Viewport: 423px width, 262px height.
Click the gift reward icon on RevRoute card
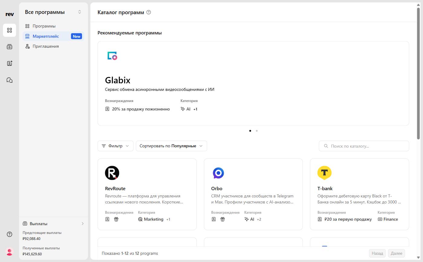[x=116, y=219]
